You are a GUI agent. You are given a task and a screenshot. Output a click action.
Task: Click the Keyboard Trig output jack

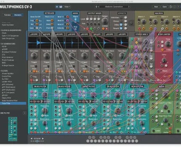click(37, 21)
